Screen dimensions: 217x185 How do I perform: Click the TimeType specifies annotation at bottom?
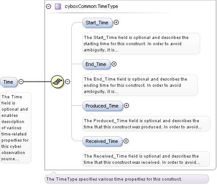[x=127, y=179]
